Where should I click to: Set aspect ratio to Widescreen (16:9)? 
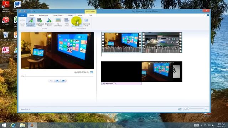point(77,22)
